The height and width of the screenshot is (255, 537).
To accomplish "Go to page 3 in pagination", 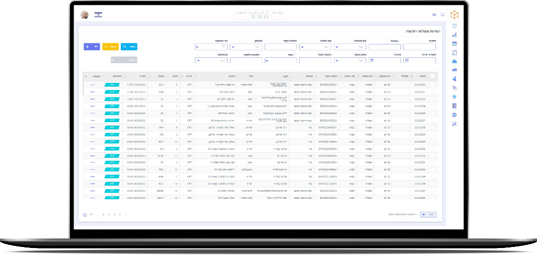I will [114, 214].
